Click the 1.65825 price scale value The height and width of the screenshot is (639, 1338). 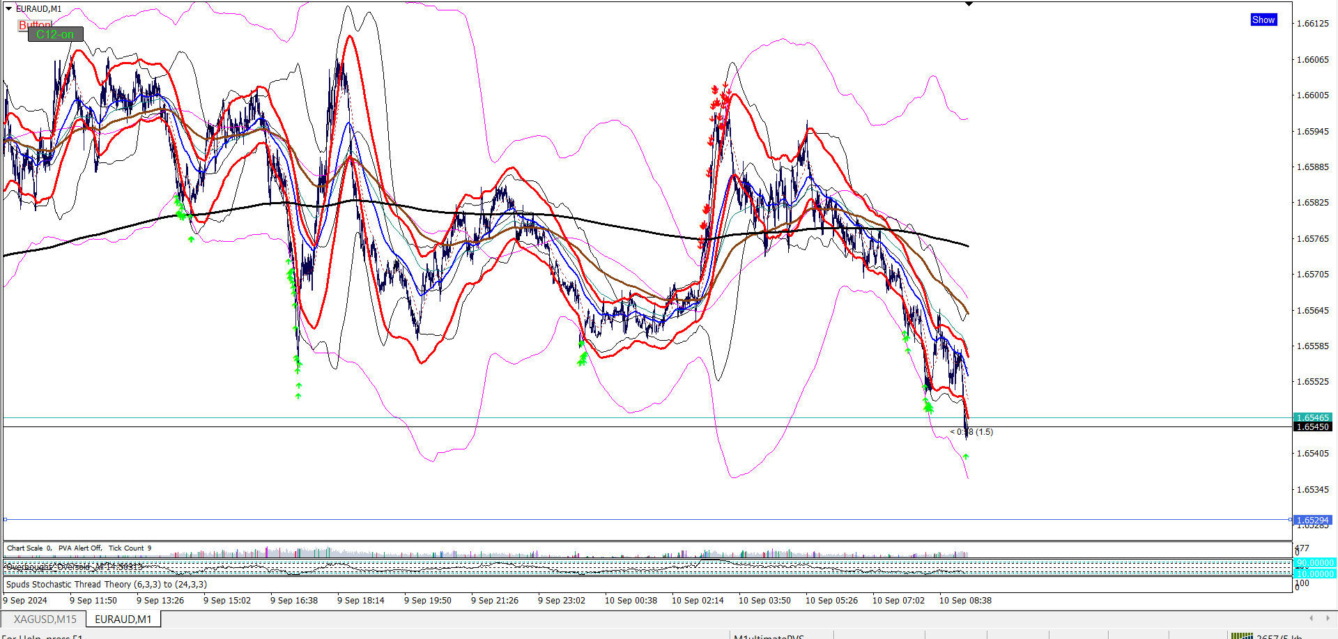click(1312, 203)
